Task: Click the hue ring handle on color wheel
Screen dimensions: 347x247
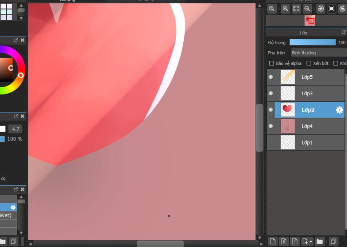Action: point(21,75)
